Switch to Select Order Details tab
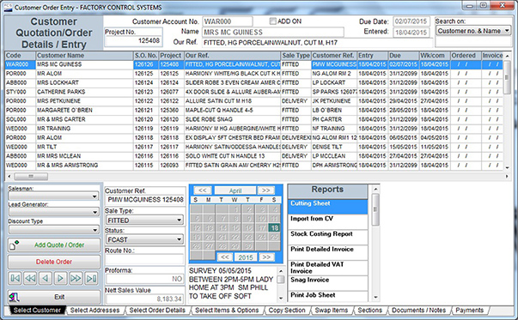 point(157,310)
